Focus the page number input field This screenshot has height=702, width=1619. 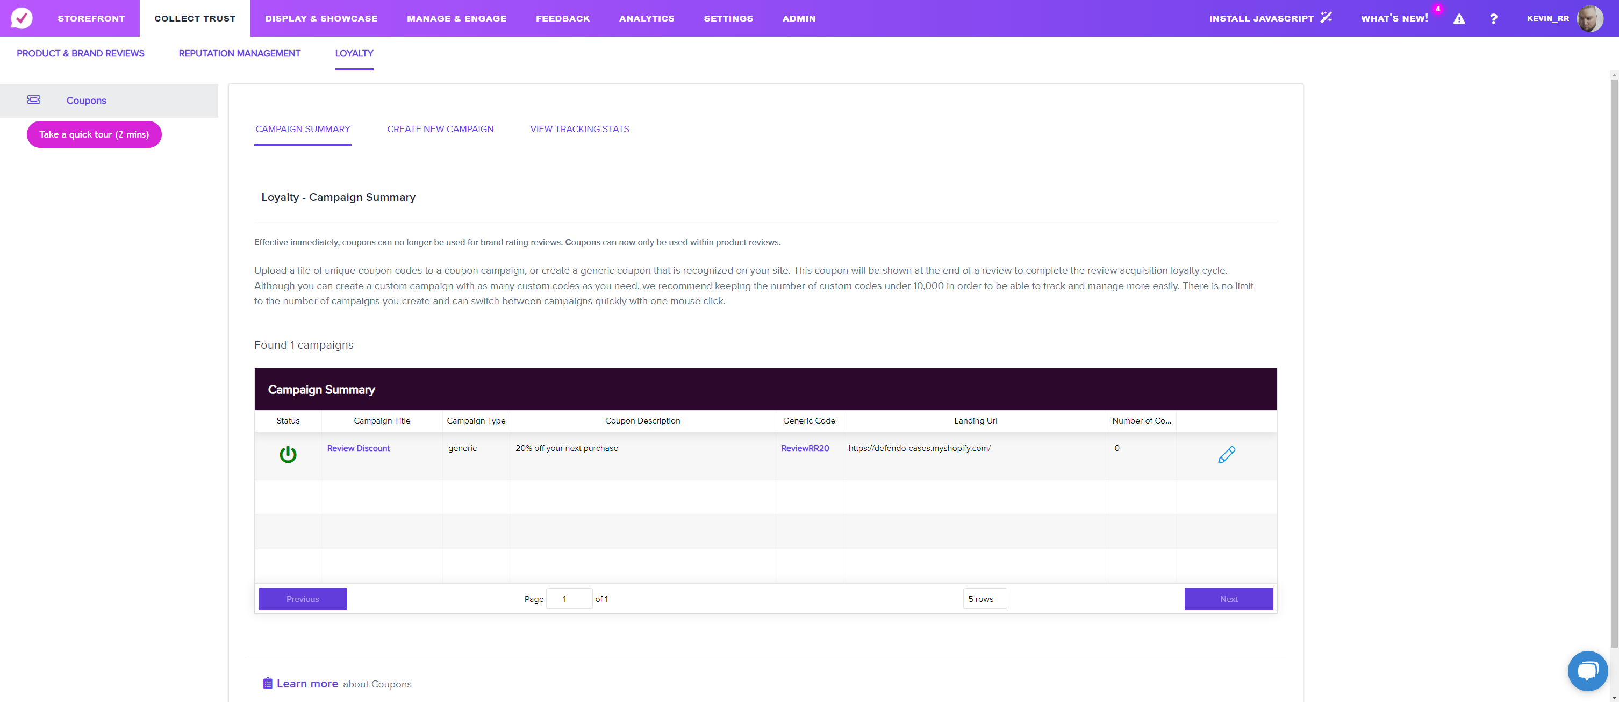tap(569, 599)
